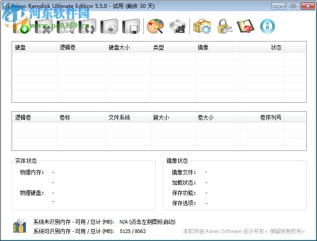317x241 pixels.
Task: Maximize the Primo Ramdisk window
Action: 293,6
